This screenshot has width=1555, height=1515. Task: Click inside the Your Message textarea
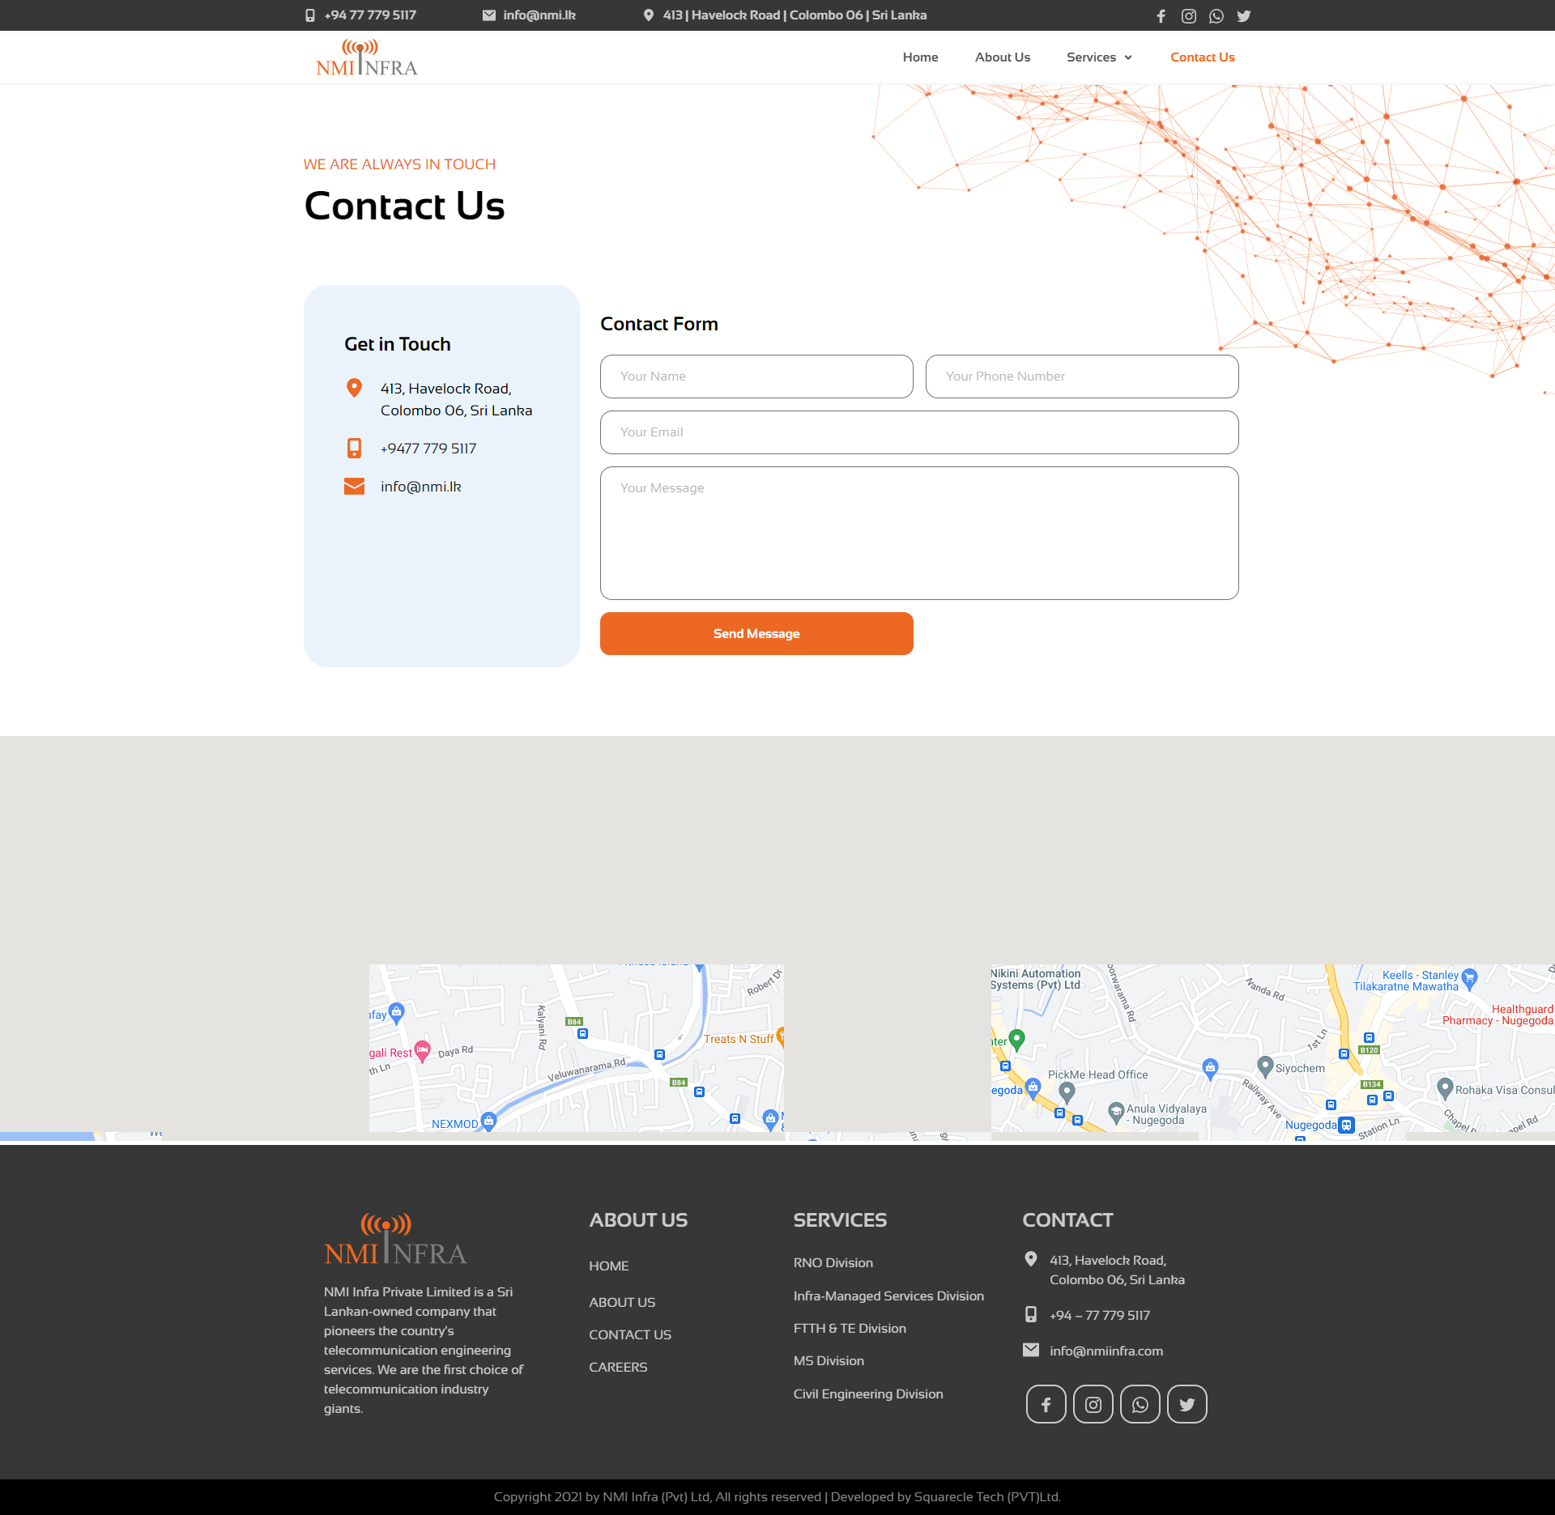coord(918,533)
